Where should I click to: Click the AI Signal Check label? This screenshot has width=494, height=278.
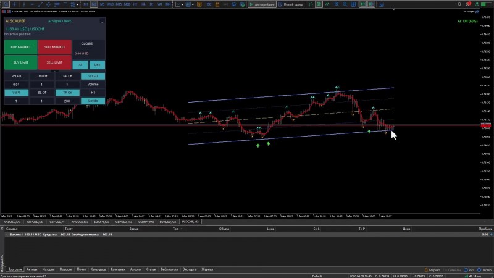pos(60,20)
